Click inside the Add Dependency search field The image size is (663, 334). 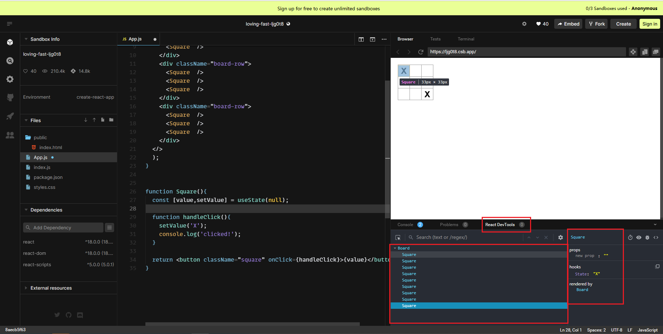[x=63, y=227]
